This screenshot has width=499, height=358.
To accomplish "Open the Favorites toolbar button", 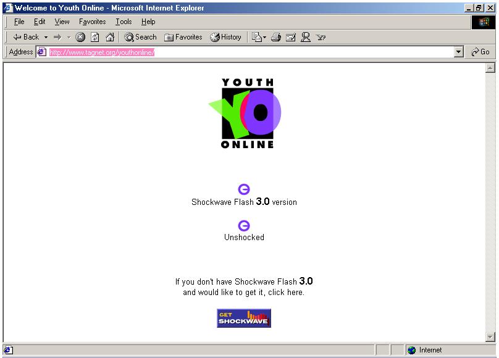I will pos(183,37).
